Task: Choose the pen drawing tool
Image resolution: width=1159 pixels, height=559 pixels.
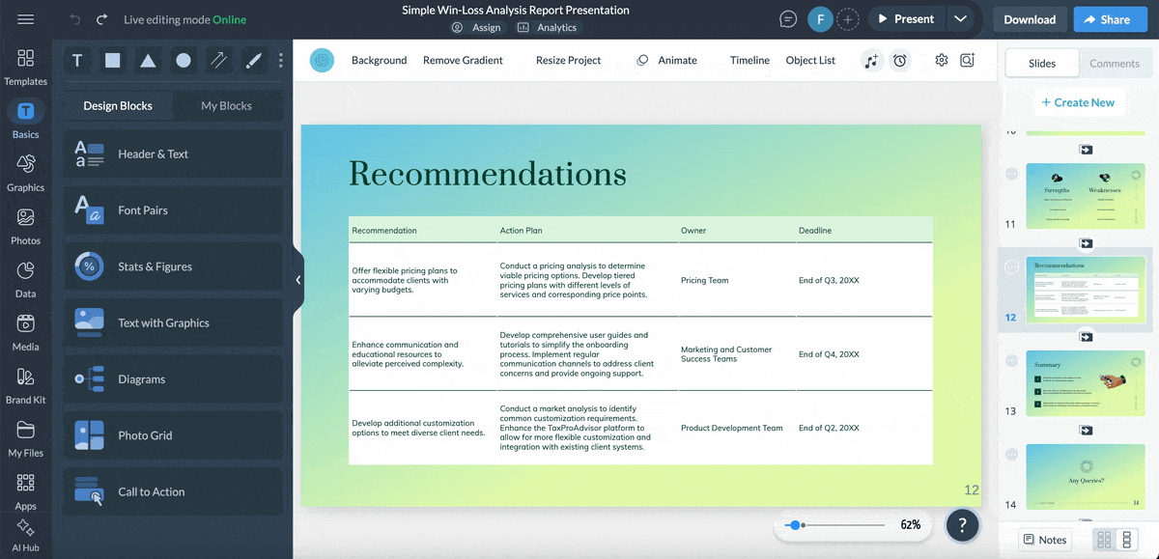Action: [254, 61]
